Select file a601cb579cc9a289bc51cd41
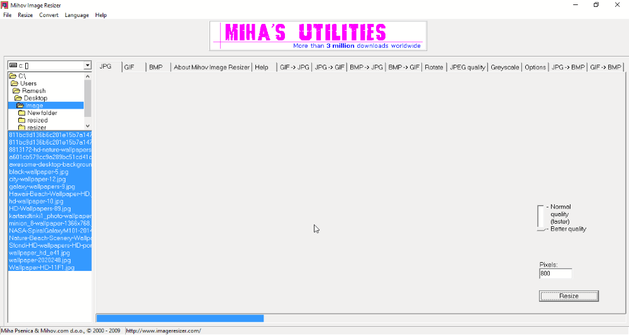 (x=50, y=157)
